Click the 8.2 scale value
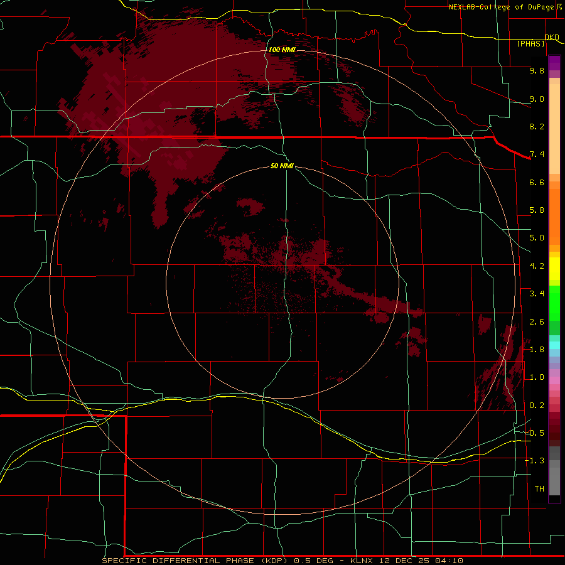This screenshot has width=565, height=565. [x=537, y=126]
